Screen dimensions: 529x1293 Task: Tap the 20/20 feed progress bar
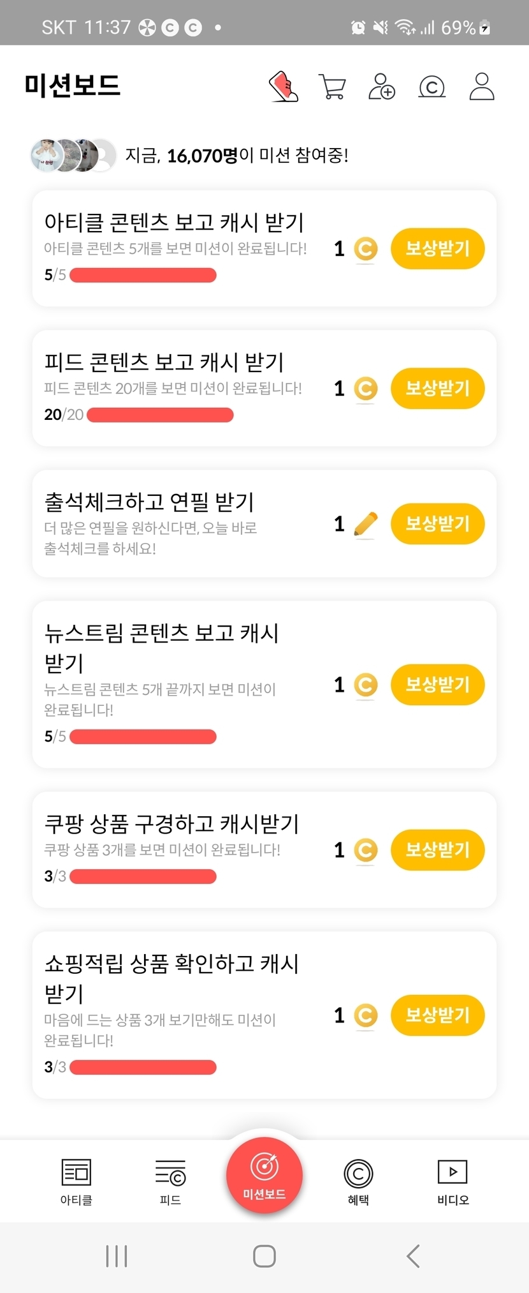160,415
